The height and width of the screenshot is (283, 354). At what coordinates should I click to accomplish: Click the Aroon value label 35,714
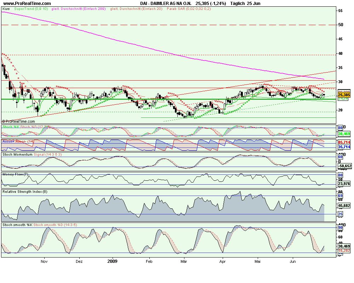click(x=344, y=147)
